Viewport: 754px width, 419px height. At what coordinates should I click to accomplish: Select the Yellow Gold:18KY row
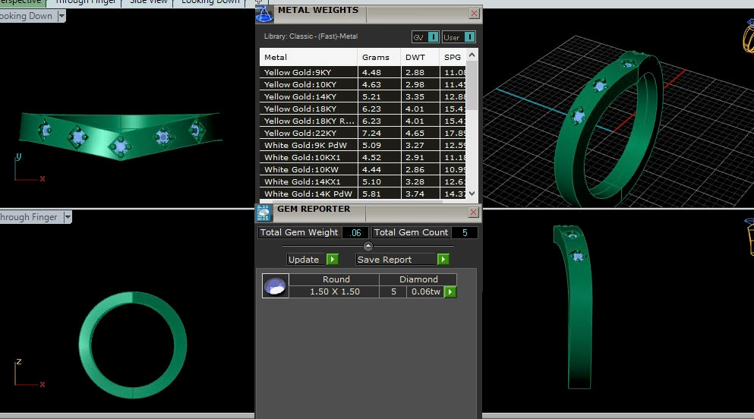pyautogui.click(x=363, y=109)
